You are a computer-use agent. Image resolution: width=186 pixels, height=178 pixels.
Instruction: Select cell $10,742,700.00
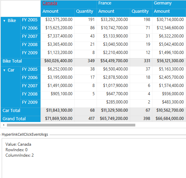113,29
